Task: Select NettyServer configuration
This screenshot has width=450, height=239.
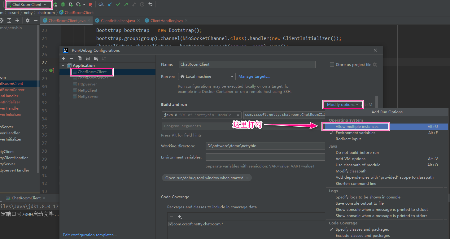Action: pyautogui.click(x=88, y=97)
